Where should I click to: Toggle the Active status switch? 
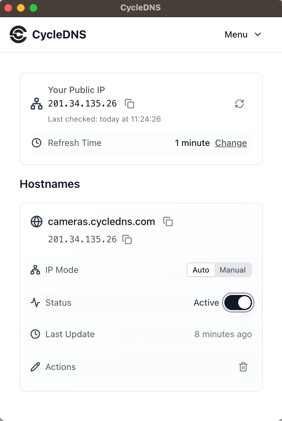[238, 303]
